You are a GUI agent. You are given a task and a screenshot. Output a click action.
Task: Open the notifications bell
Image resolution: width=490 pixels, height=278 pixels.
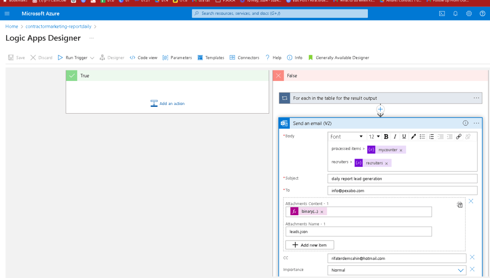456,13
